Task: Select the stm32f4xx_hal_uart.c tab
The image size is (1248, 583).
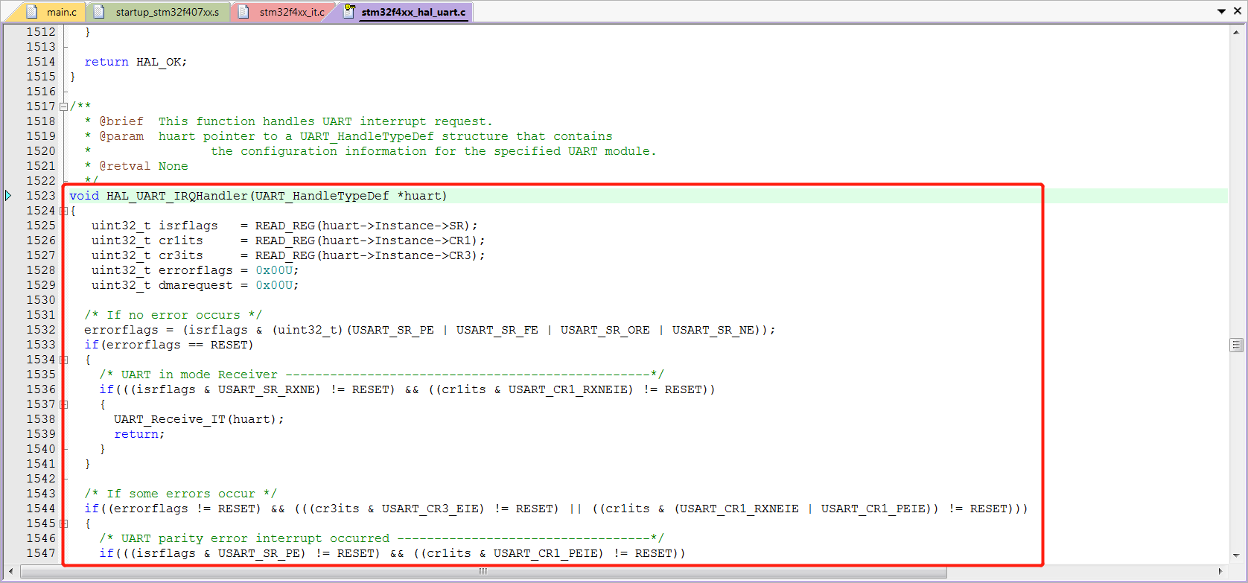Action: coord(406,12)
